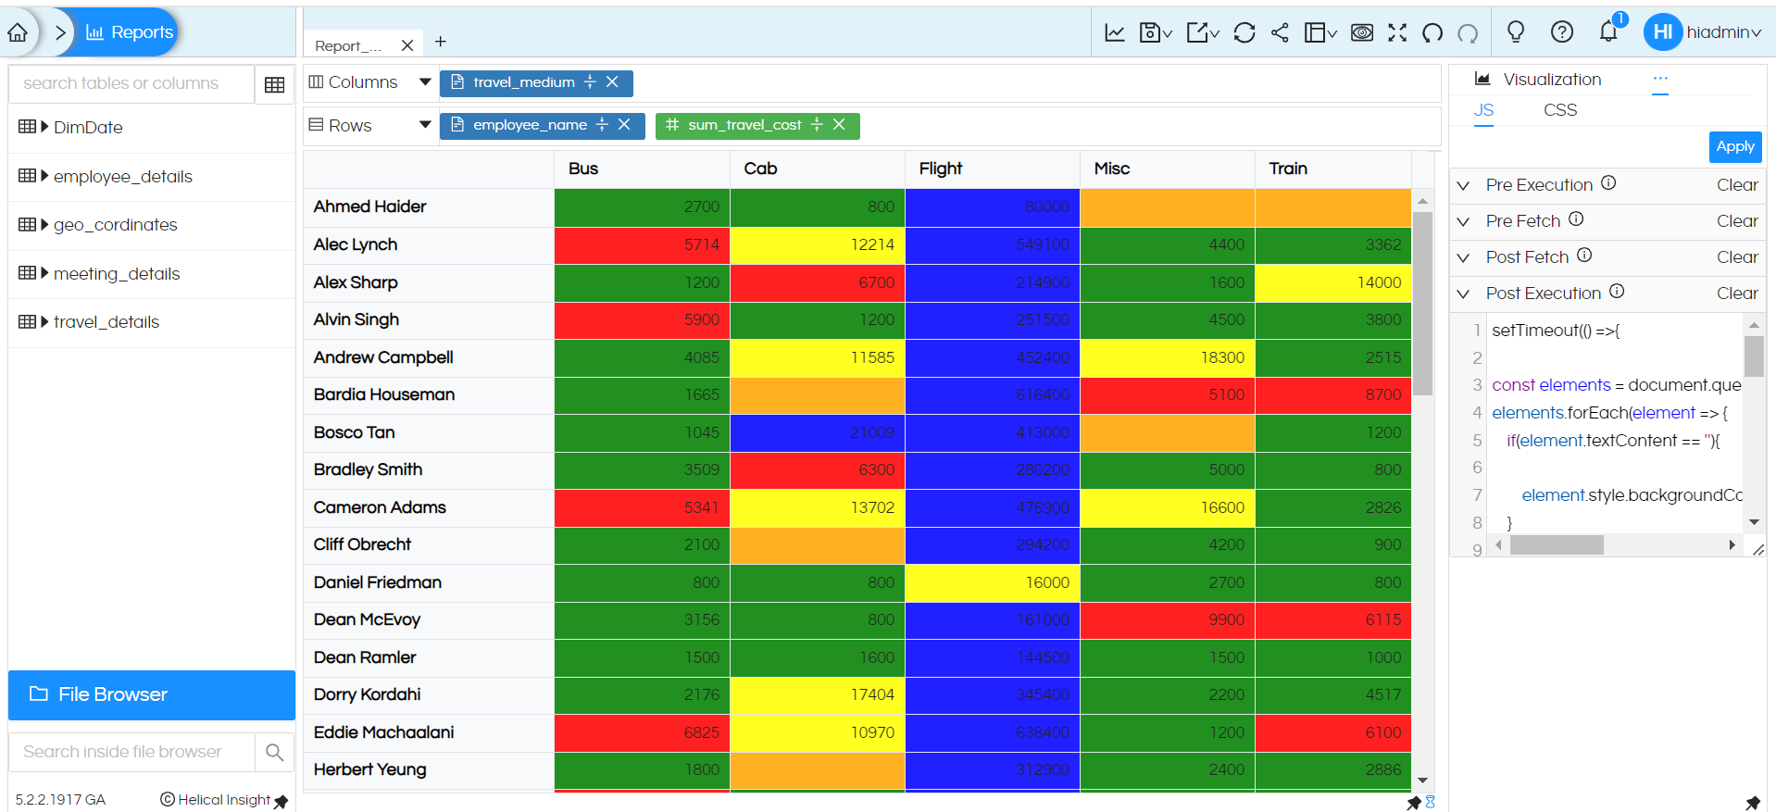1776x812 pixels.
Task: Open the Reports breadcrumb button
Action: pyautogui.click(x=130, y=32)
